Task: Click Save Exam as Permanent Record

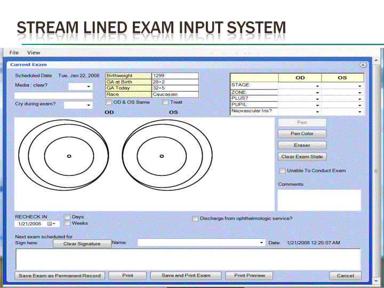Action: tap(60, 276)
